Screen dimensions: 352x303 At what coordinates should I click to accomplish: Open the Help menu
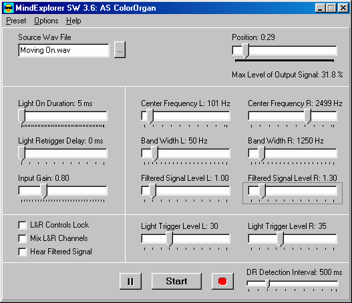tap(73, 21)
